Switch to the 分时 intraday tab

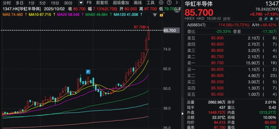[7, 3]
